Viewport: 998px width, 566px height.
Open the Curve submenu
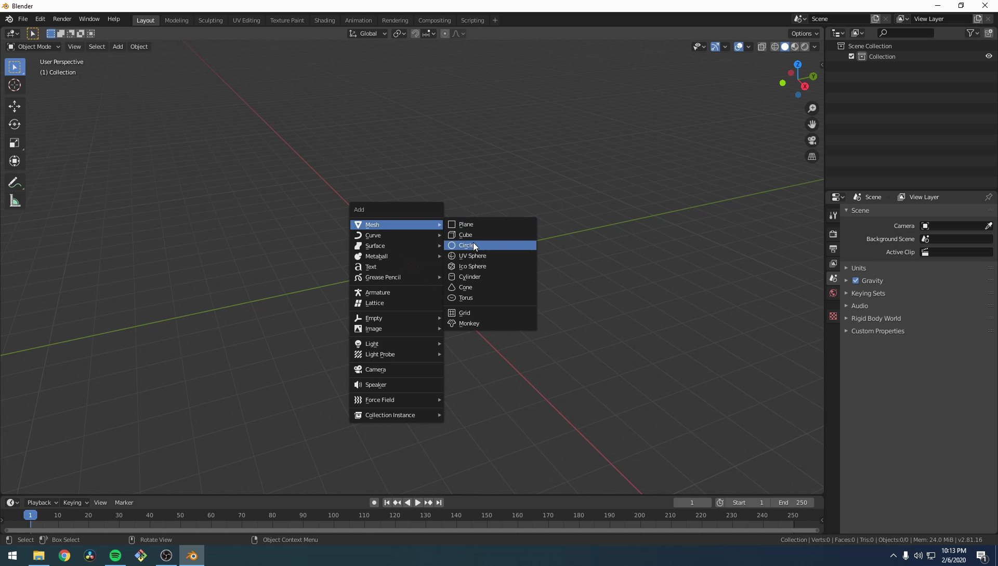(397, 236)
